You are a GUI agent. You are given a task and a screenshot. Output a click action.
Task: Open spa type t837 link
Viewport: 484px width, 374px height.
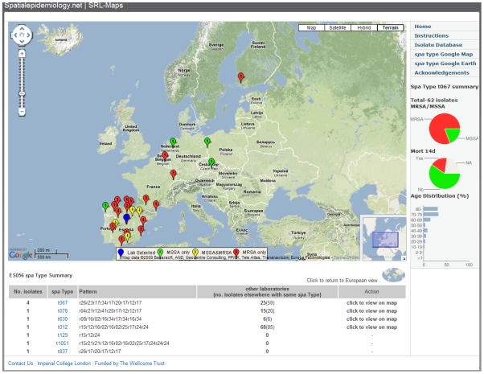coord(63,351)
